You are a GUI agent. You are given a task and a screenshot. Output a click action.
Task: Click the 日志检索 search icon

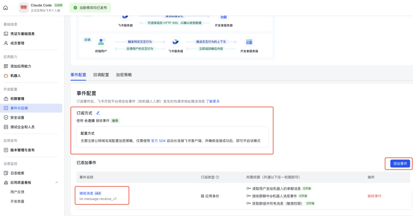6,173
